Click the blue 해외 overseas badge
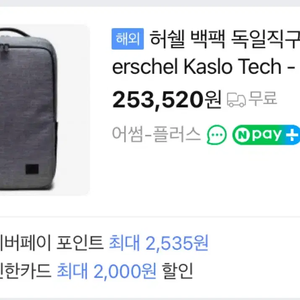300x300 pixels. coord(128,39)
